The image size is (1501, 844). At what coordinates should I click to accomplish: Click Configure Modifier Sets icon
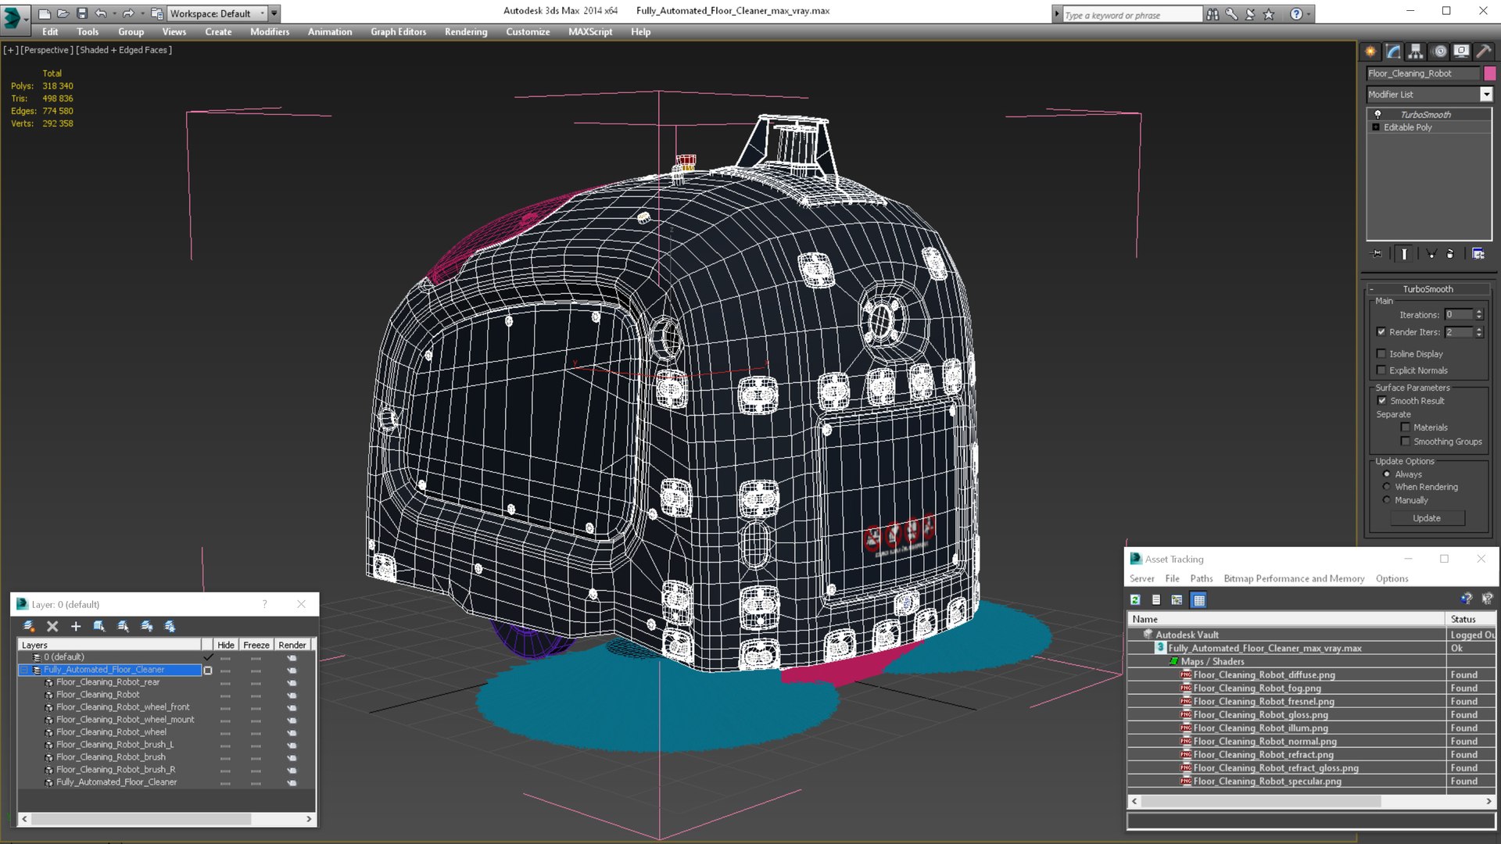(1478, 253)
